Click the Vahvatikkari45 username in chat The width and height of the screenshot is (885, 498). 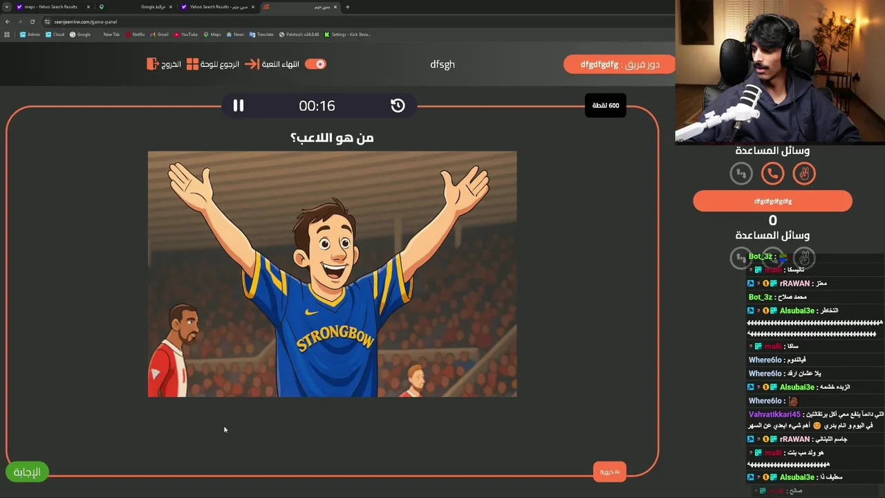tap(774, 414)
